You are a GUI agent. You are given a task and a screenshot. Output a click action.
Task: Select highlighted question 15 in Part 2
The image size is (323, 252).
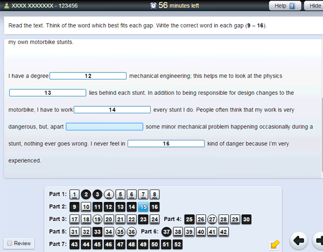(143, 207)
